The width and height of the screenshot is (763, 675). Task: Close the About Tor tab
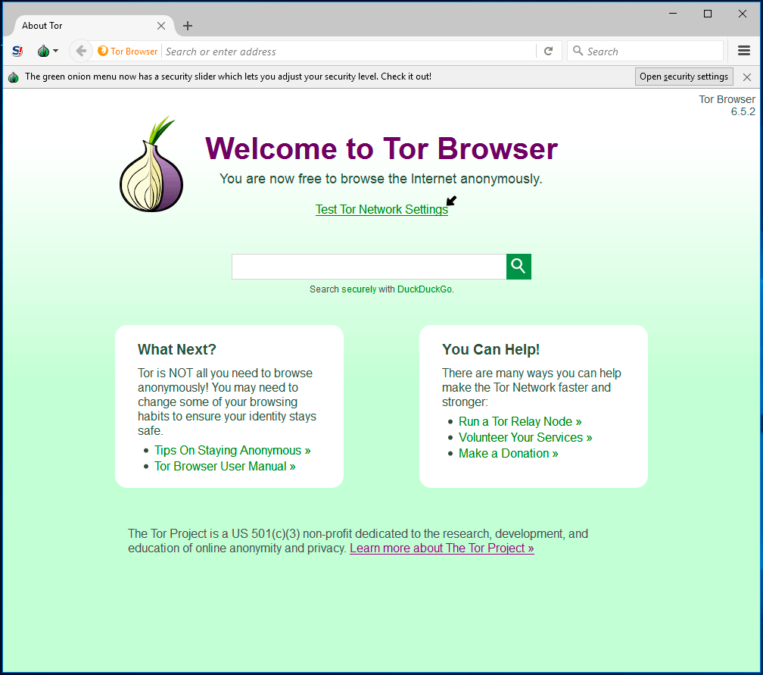coord(161,26)
